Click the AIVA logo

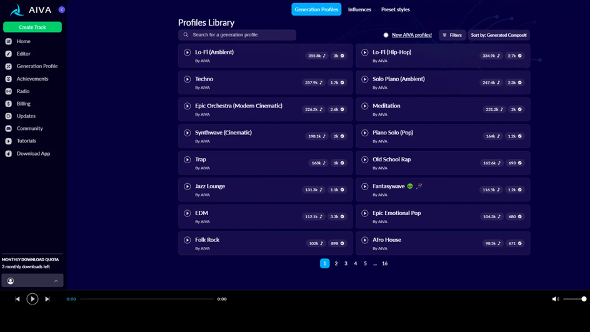[31, 10]
